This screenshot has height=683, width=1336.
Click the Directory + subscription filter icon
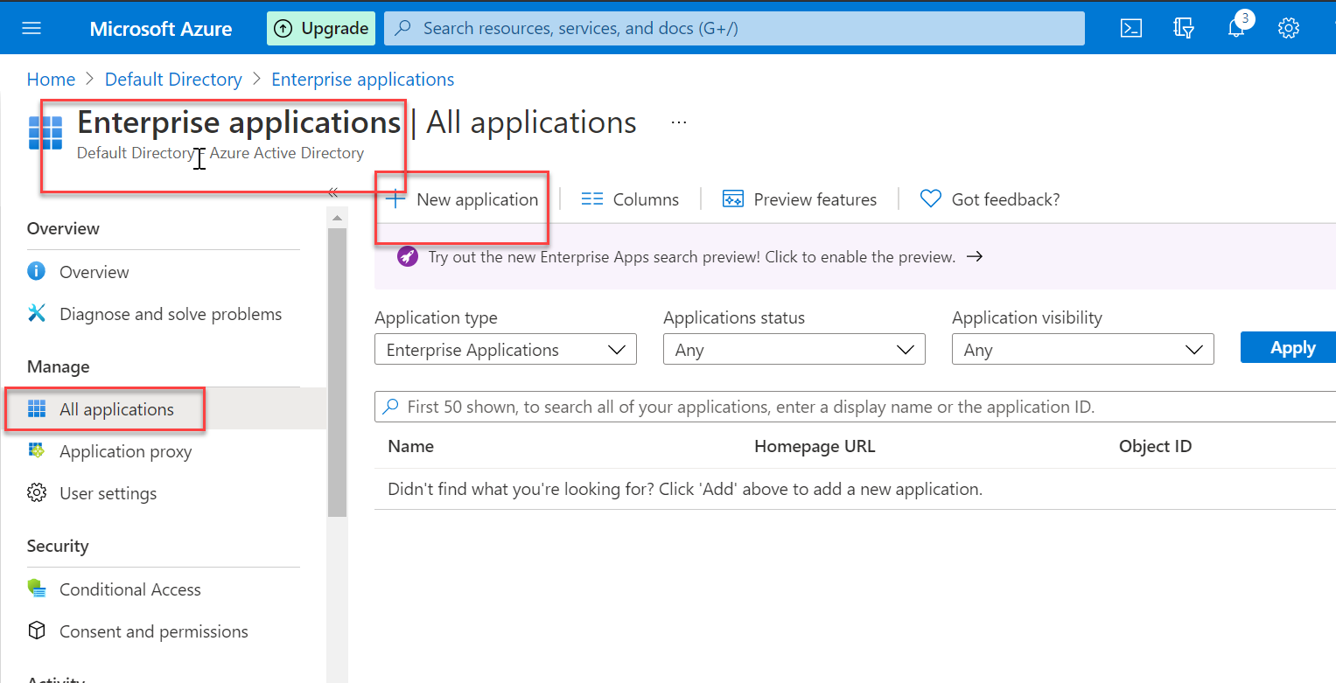pos(1184,27)
